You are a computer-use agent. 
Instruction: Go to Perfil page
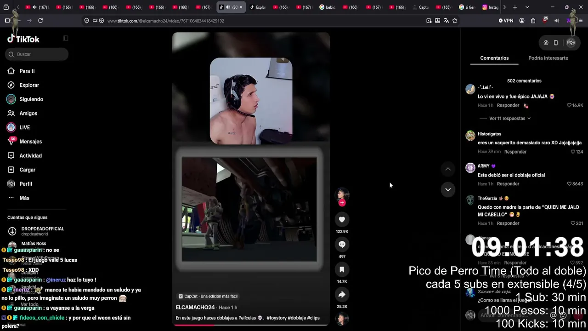[x=25, y=184]
